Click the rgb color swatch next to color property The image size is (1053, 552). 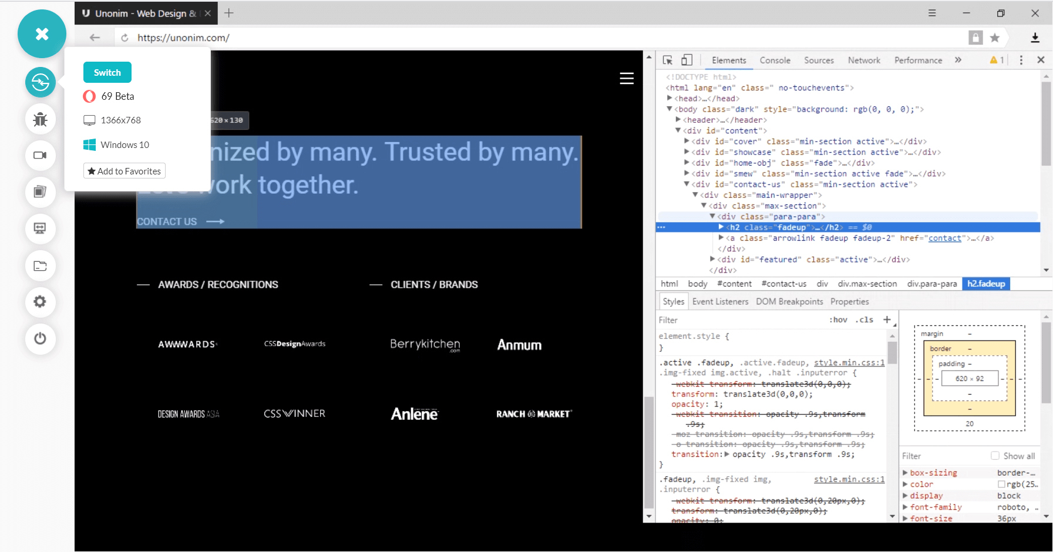coord(1001,484)
